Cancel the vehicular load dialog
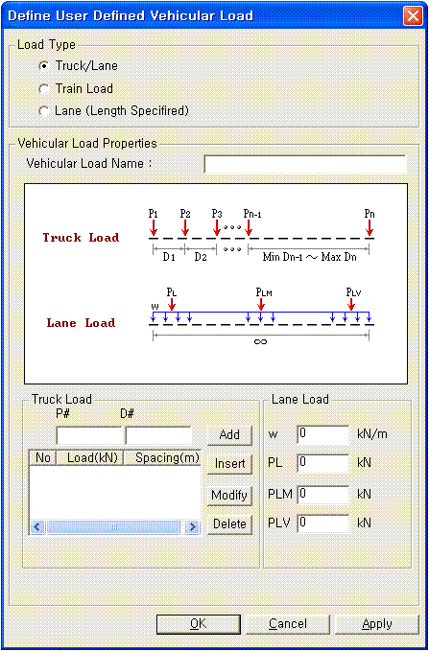 pos(288,624)
